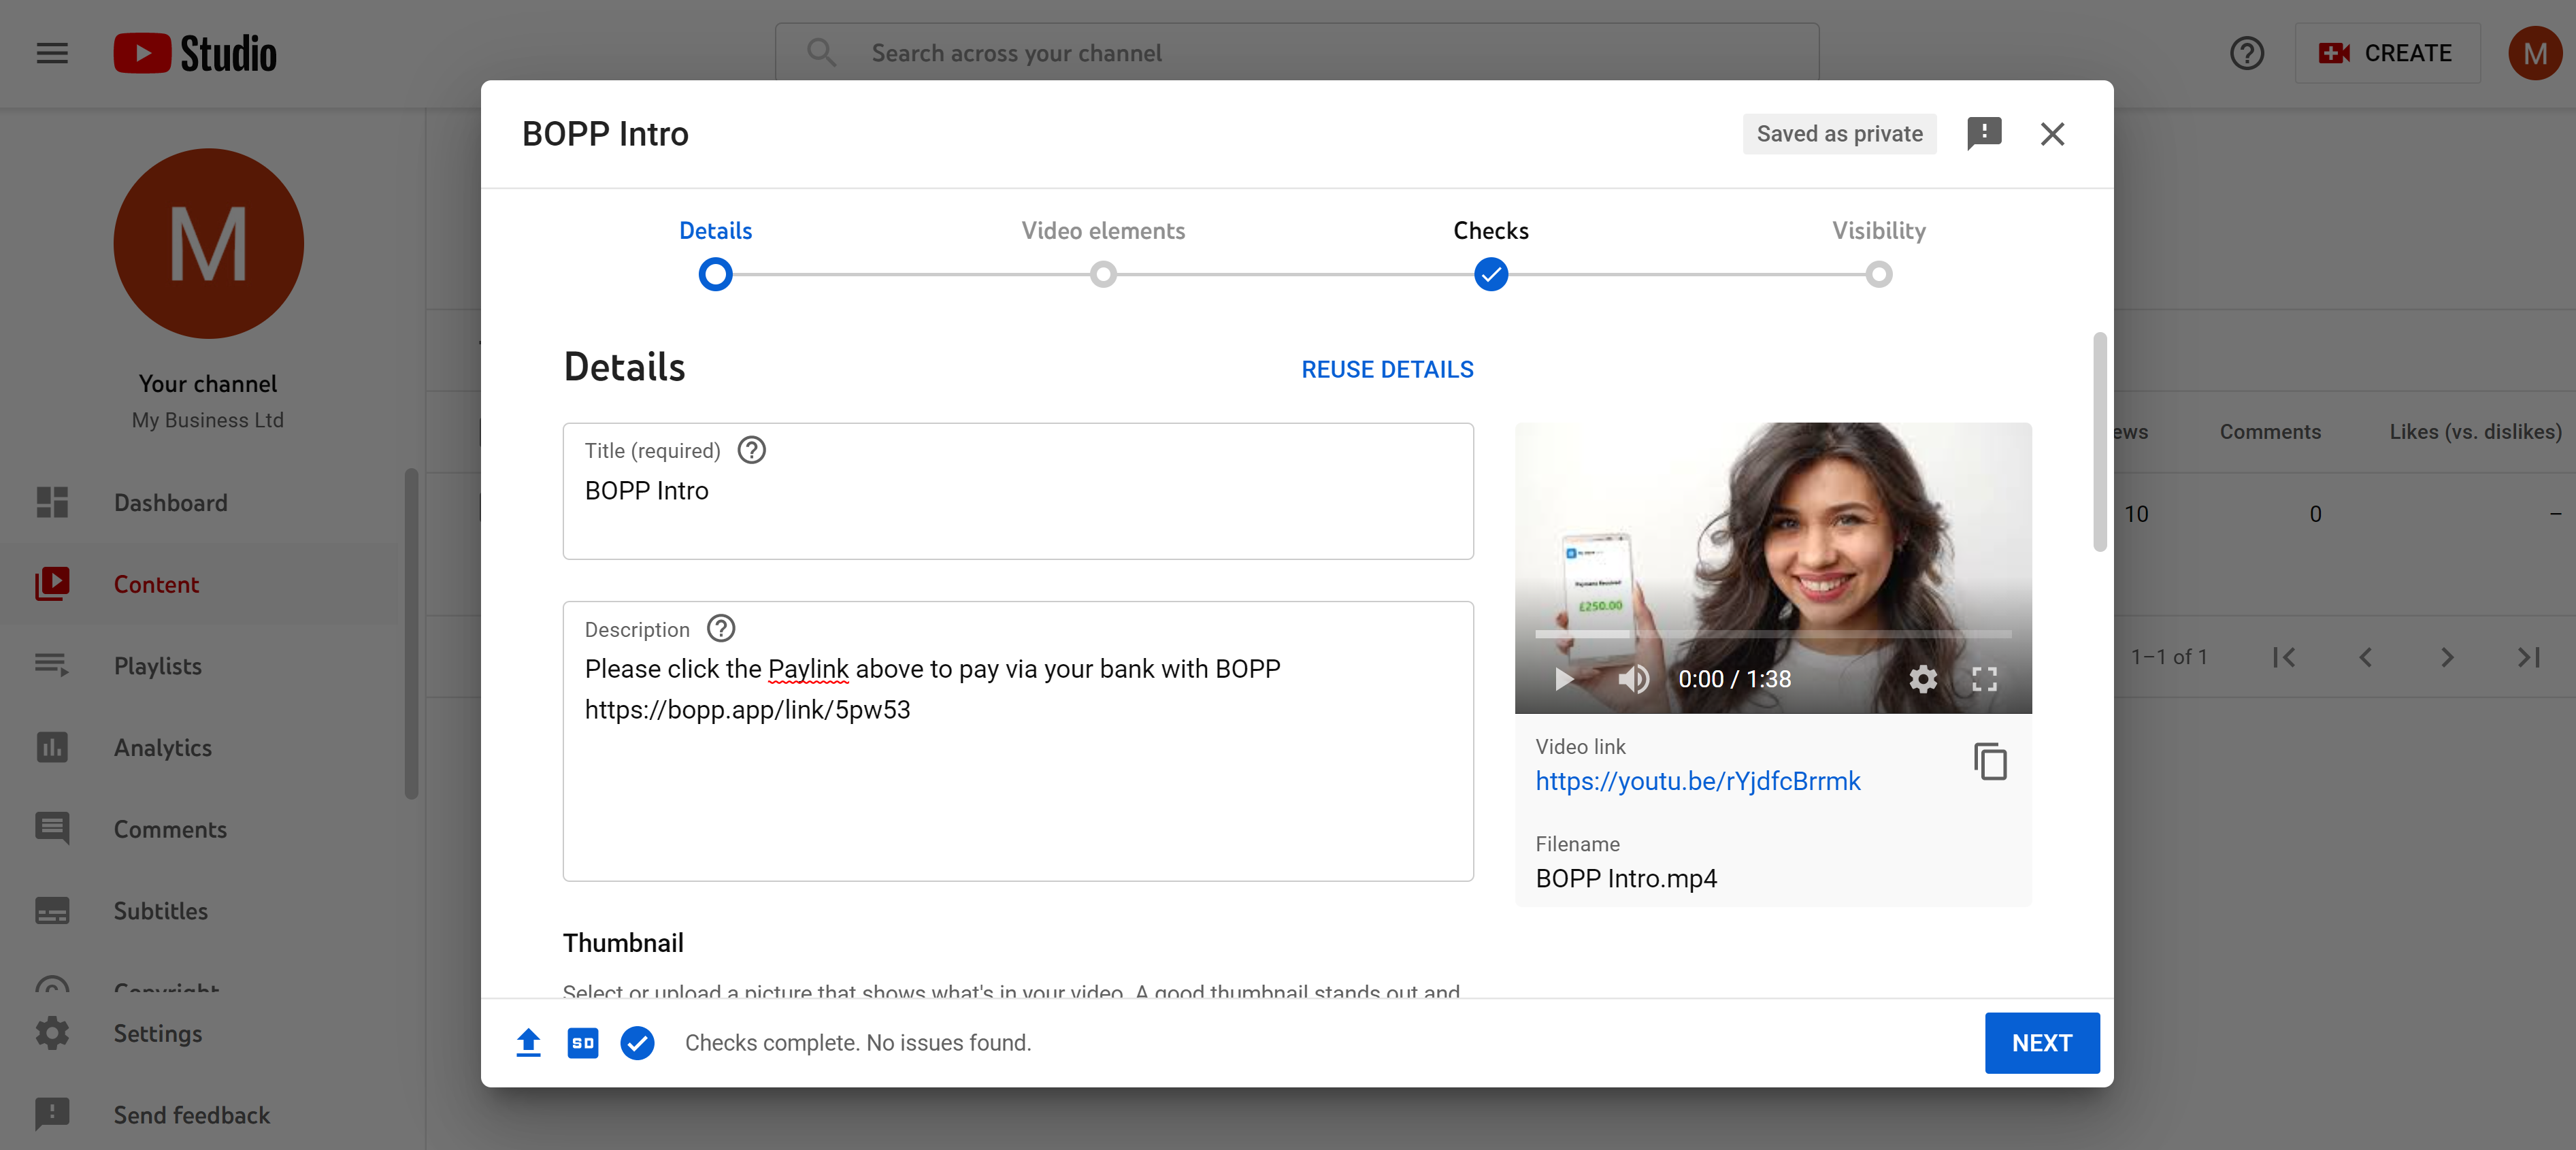Click the Comments column header
This screenshot has height=1150, width=2576.
coord(2269,431)
